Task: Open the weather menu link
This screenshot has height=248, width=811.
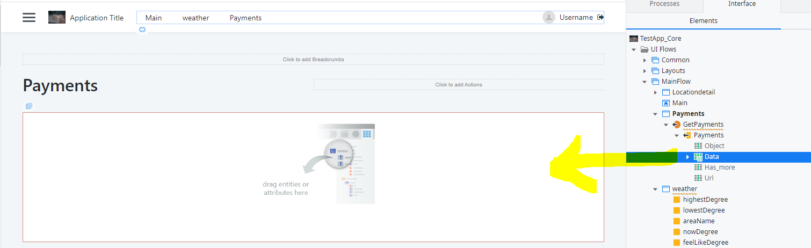Action: [195, 18]
